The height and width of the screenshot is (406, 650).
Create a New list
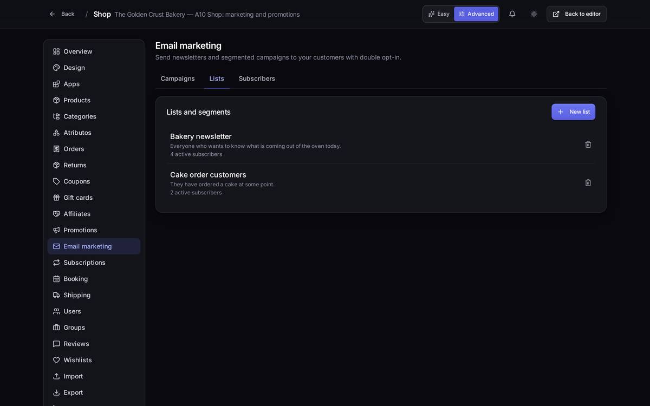[x=573, y=112]
